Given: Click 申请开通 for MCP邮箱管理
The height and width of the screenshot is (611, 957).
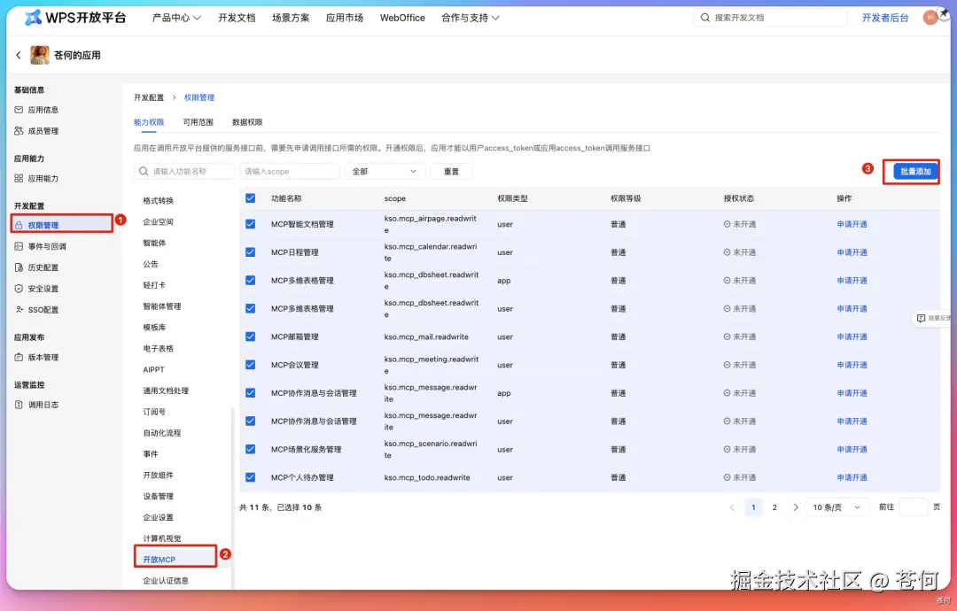Looking at the screenshot, I should 852,336.
